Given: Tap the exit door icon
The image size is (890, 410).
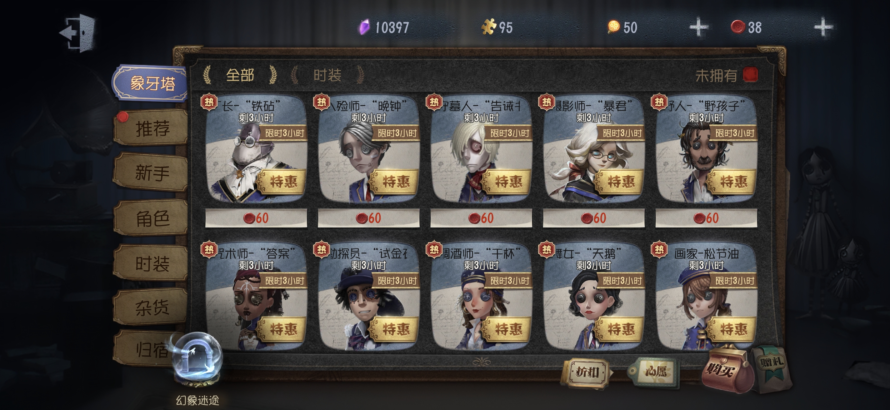Looking at the screenshot, I should [78, 33].
